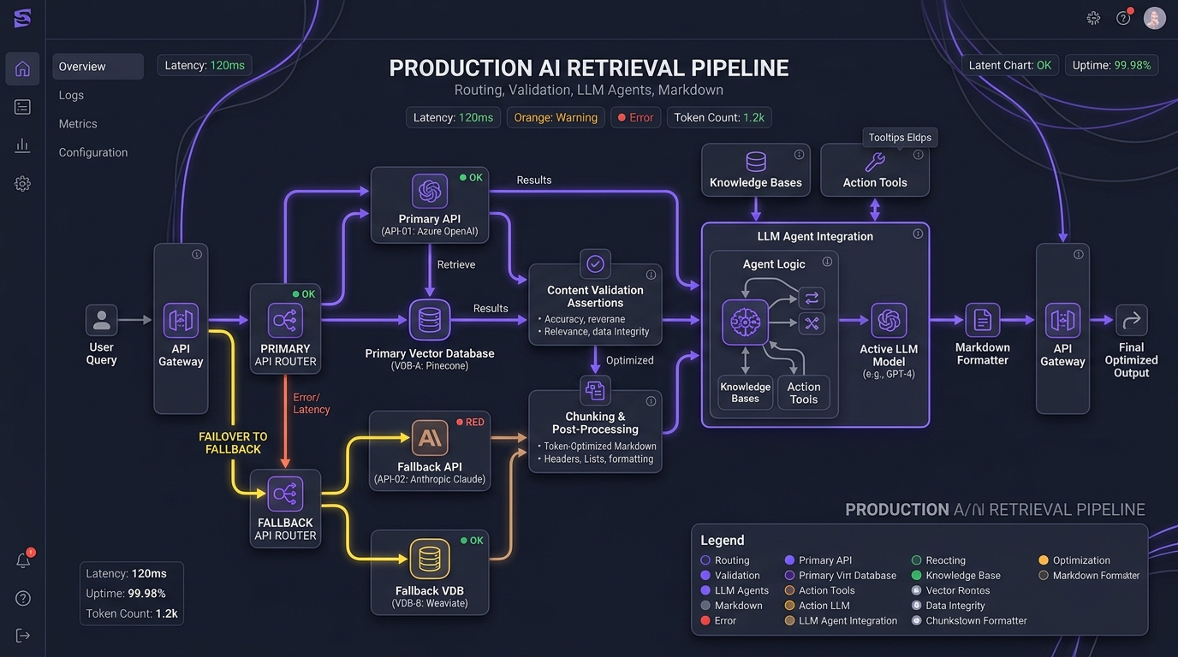
Task: Click the notification bell icon
Action: pos(23,560)
